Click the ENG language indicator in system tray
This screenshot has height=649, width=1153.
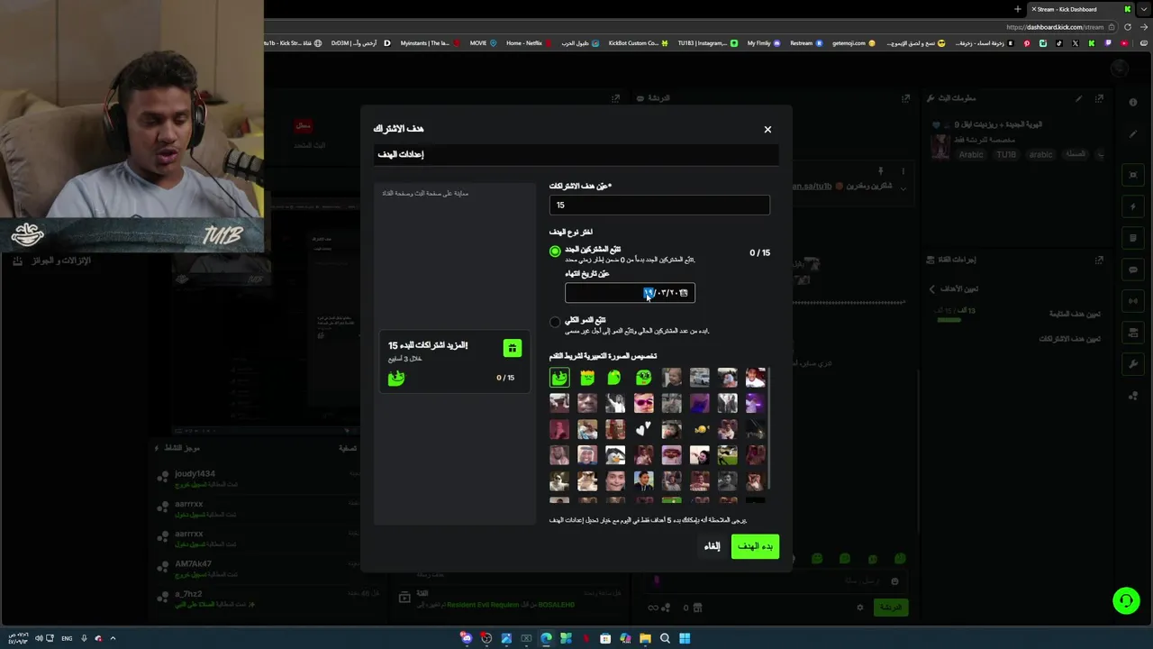coord(67,638)
